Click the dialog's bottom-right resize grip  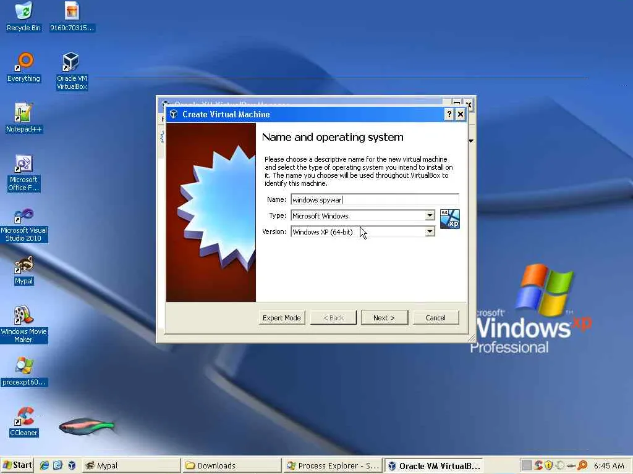(x=471, y=338)
